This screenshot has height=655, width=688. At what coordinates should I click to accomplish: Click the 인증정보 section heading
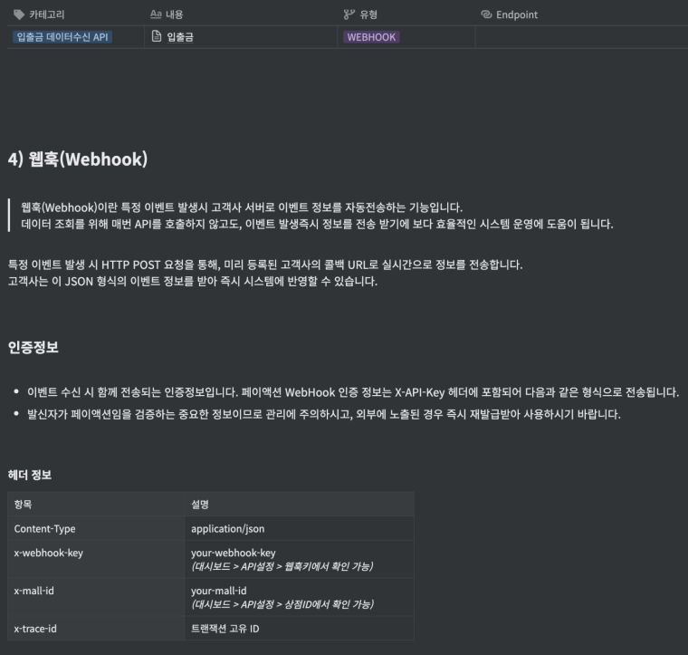33,347
